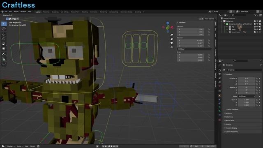The width and height of the screenshot is (263, 148).
Task: Toggle lock on sidebar Rotation Z
Action: pyautogui.click(x=209, y=46)
